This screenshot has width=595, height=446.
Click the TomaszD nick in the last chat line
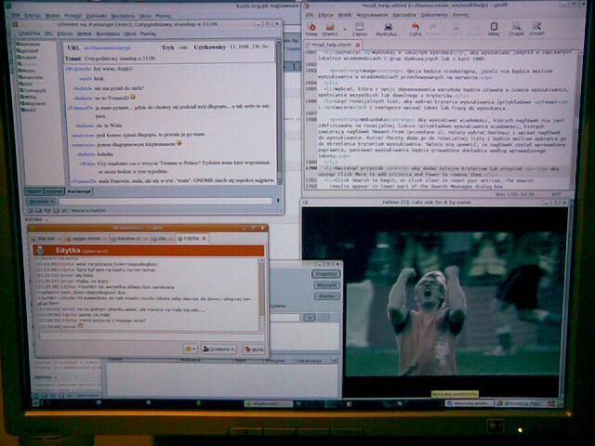point(83,181)
